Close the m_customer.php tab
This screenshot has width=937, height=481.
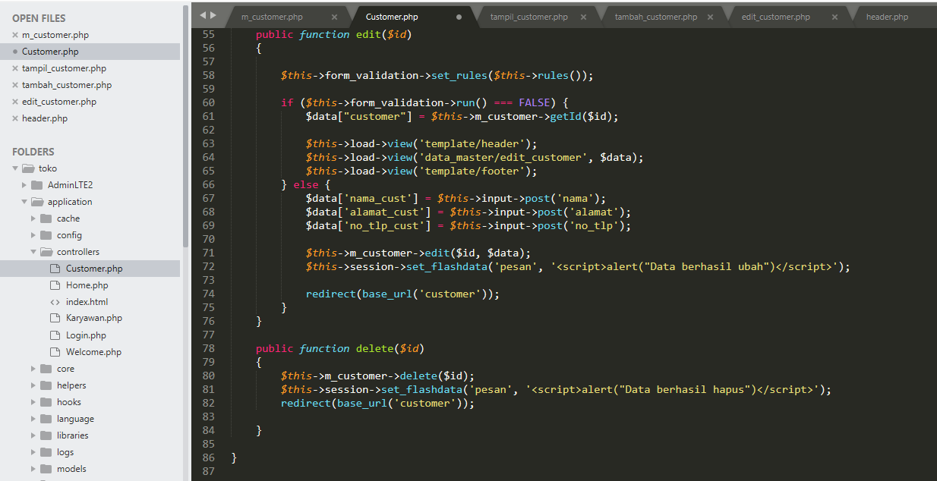[x=334, y=17]
